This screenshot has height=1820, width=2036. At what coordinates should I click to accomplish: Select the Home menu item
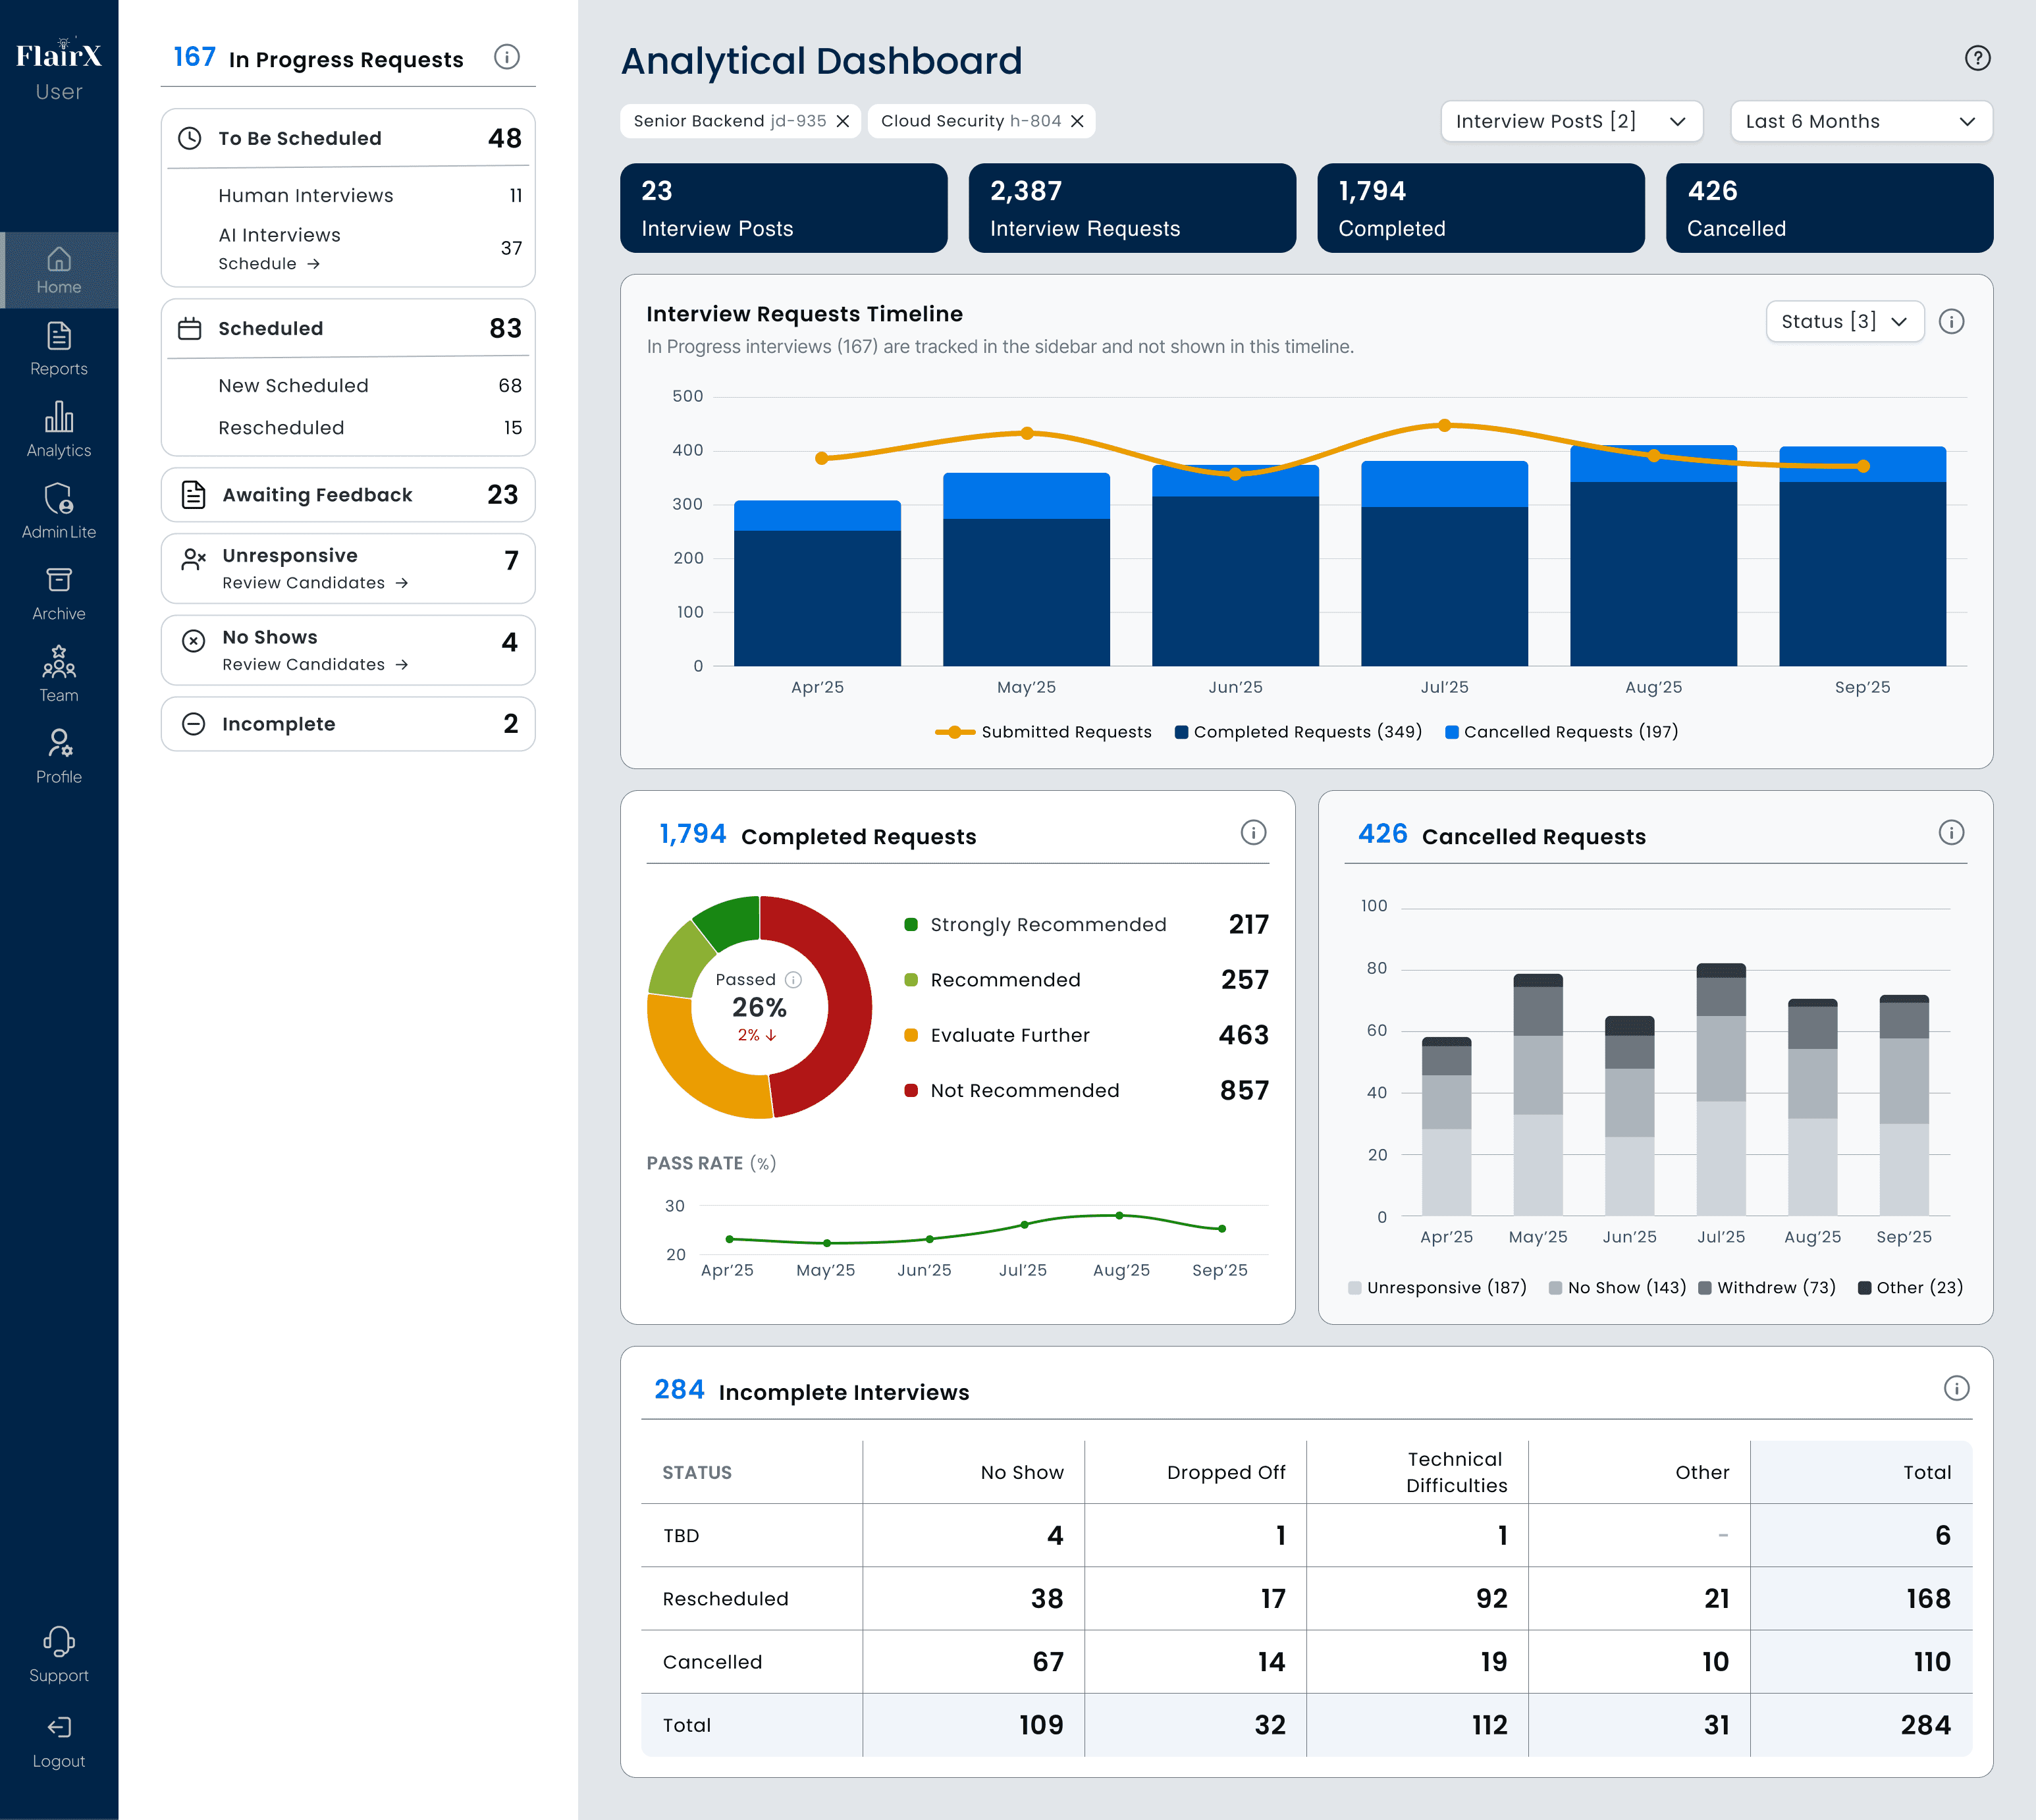tap(59, 270)
